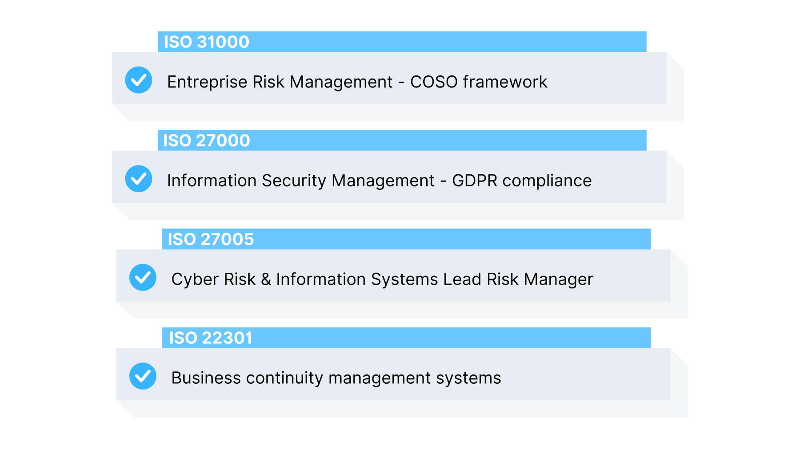The image size is (800, 449).
Task: Select the ISO 27000 heading label
Action: (x=206, y=141)
